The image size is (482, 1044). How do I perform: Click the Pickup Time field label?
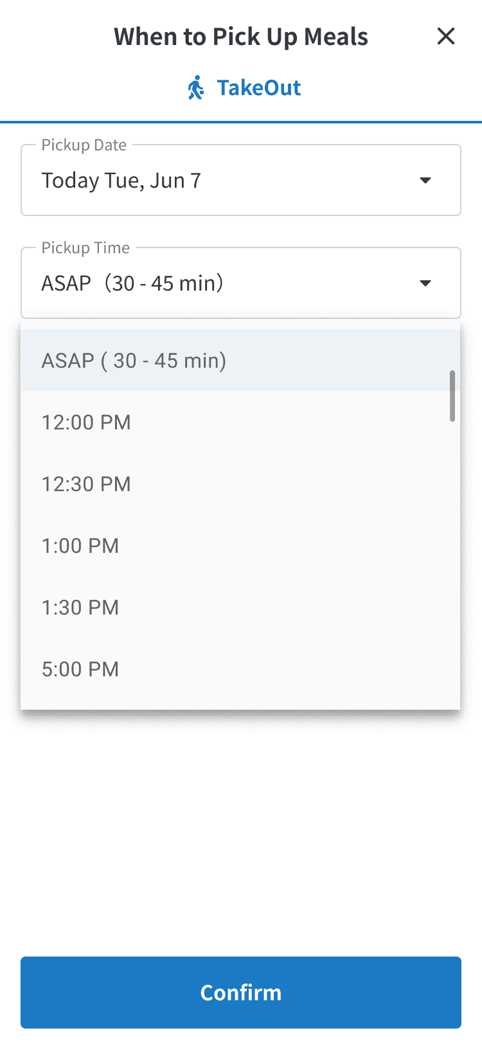(85, 248)
